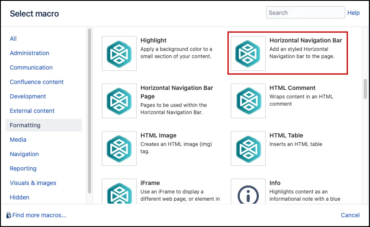
Task: Open the Navigation category
Action: click(x=24, y=154)
